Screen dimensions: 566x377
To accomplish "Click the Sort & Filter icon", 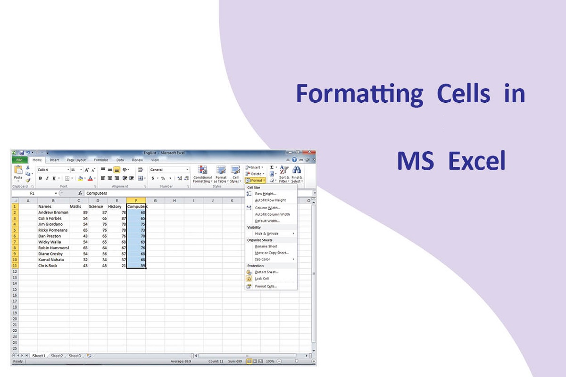I will (x=283, y=171).
